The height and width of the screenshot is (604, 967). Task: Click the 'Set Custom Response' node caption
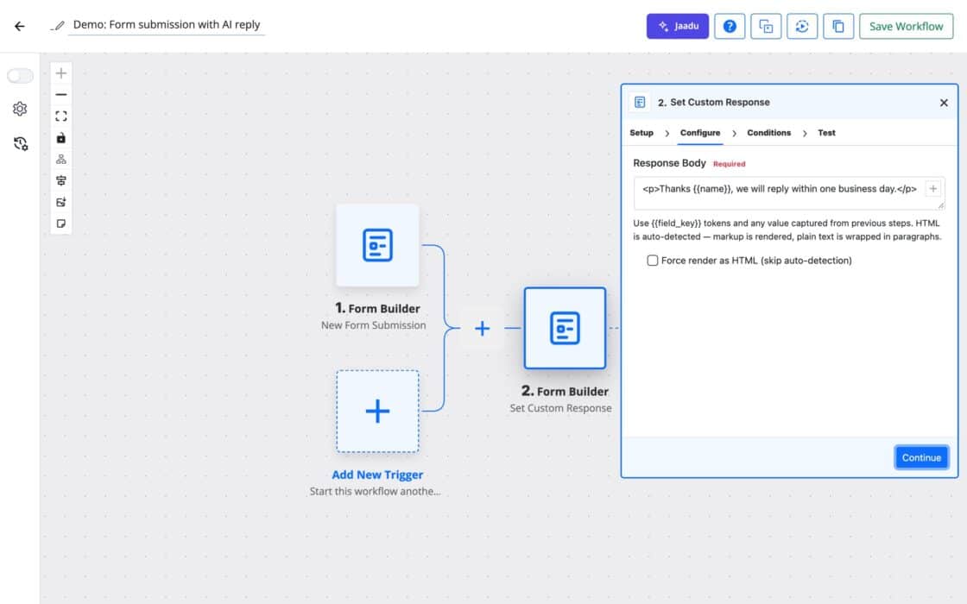tap(560, 408)
